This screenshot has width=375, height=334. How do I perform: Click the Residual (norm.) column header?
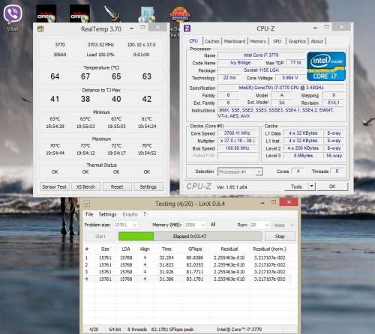pyautogui.click(x=269, y=249)
